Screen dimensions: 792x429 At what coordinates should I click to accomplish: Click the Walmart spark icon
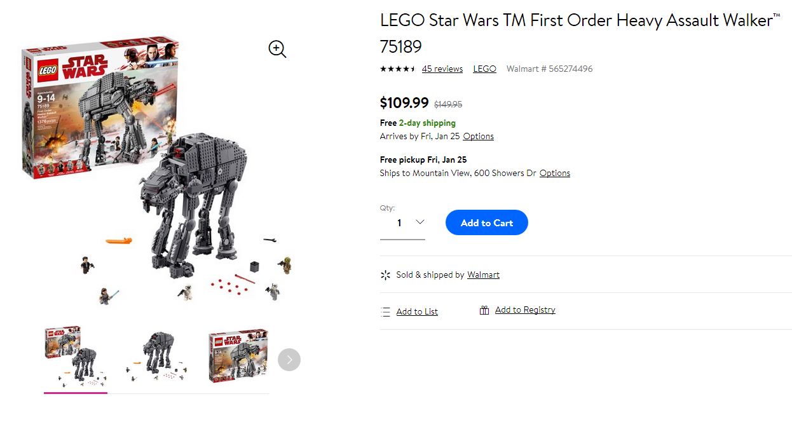coord(385,275)
